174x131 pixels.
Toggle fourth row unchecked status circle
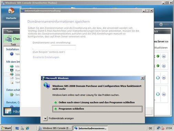click(158, 94)
